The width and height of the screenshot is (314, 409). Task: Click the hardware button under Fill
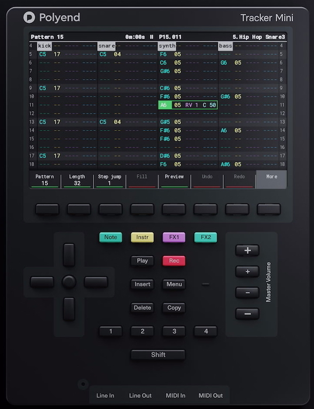[x=142, y=210]
